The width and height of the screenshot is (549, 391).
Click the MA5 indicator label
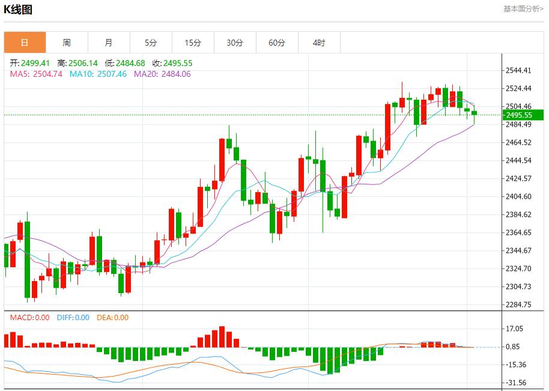(36, 74)
